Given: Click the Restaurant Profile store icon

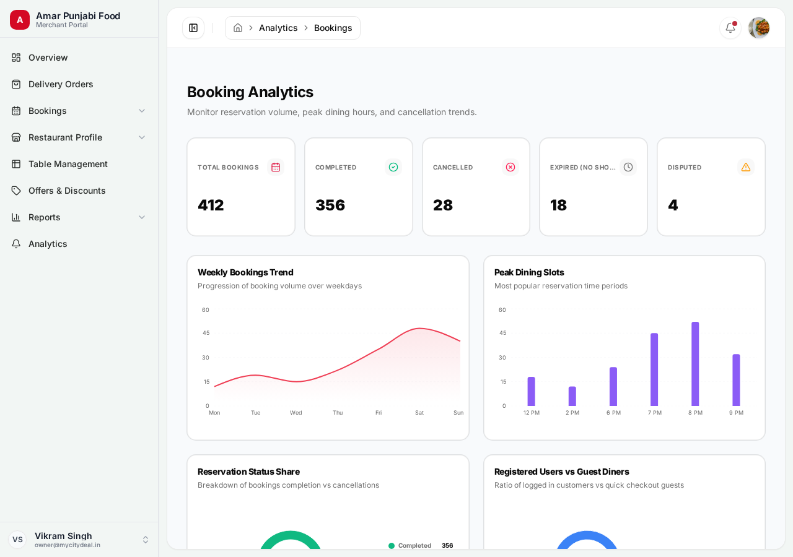Looking at the screenshot, I should [x=16, y=137].
